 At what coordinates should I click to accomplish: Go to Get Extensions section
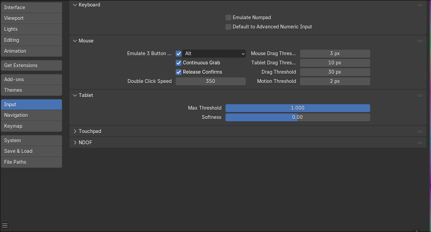[x=31, y=65]
